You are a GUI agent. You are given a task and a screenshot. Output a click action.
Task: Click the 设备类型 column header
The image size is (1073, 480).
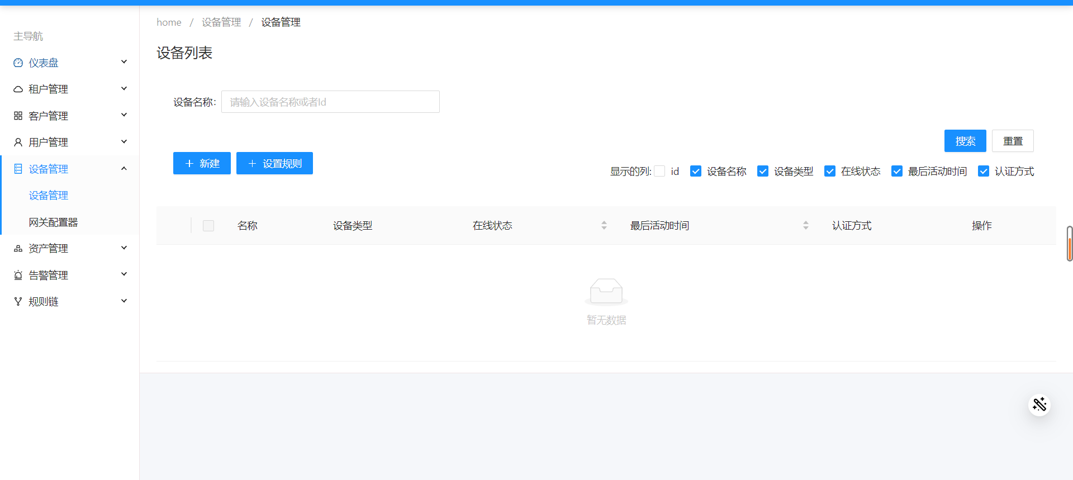353,226
